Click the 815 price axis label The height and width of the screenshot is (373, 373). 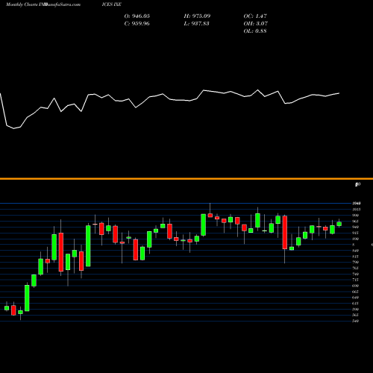(x=356, y=257)
